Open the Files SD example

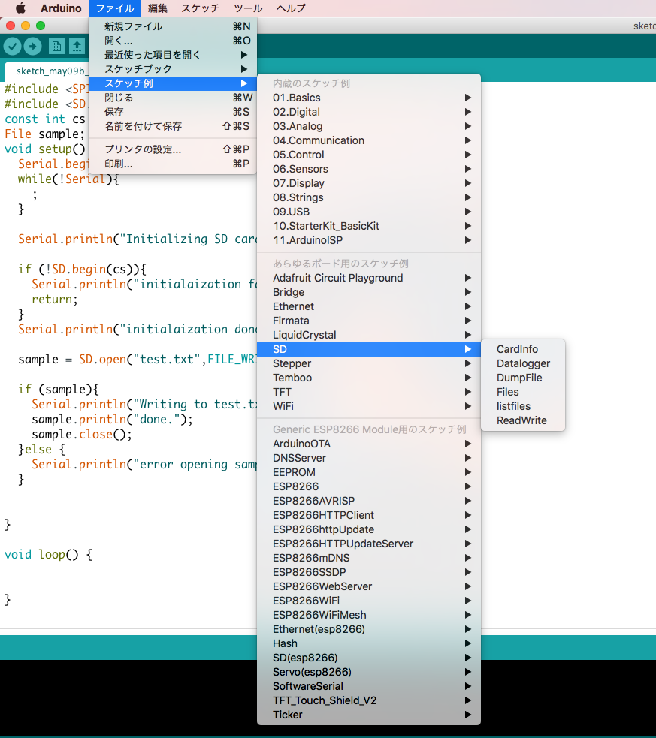pyautogui.click(x=523, y=392)
